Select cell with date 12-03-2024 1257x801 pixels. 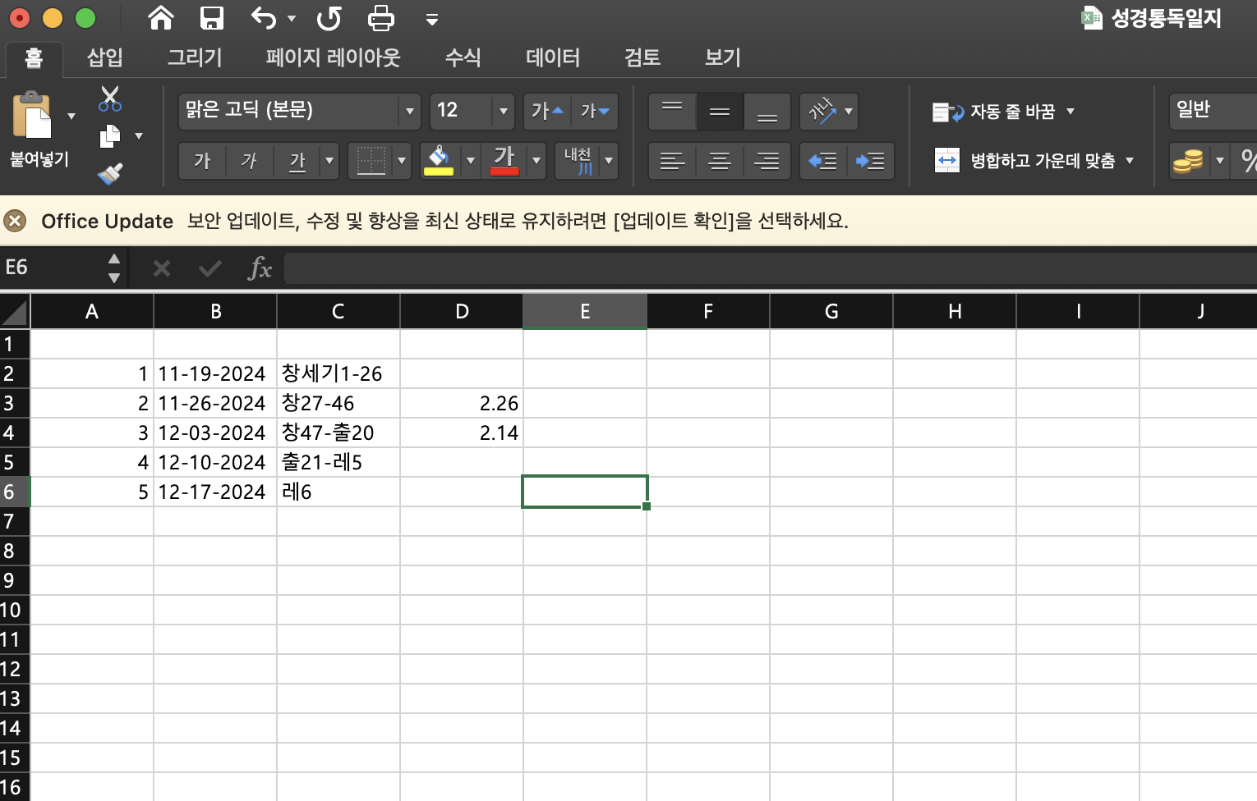click(x=215, y=433)
